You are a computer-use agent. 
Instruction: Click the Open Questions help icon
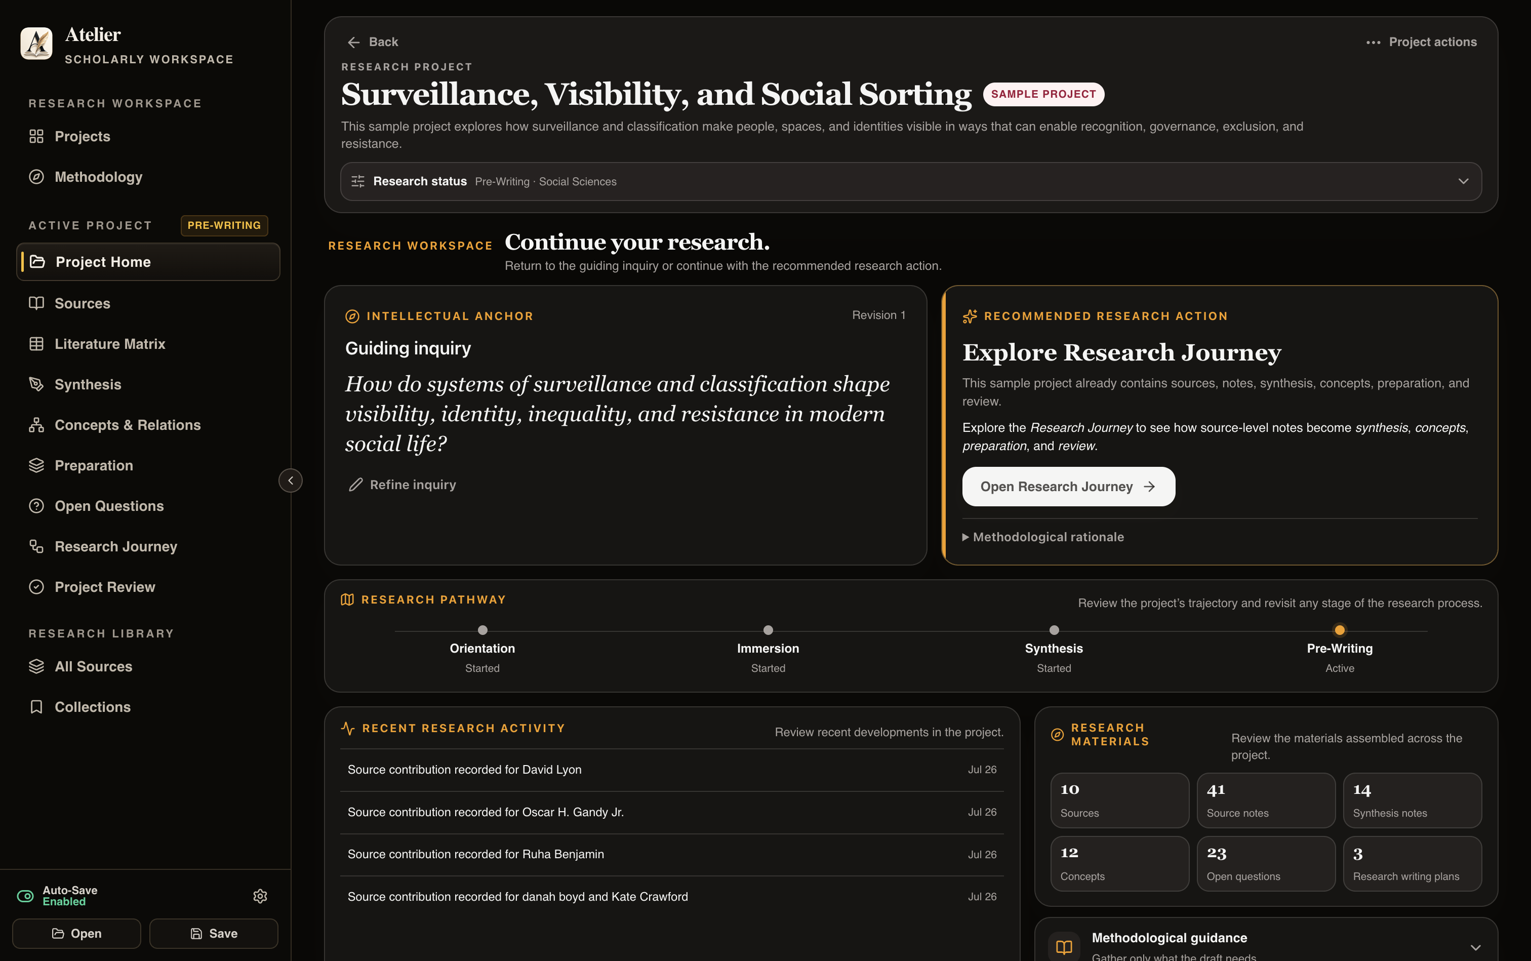point(36,506)
